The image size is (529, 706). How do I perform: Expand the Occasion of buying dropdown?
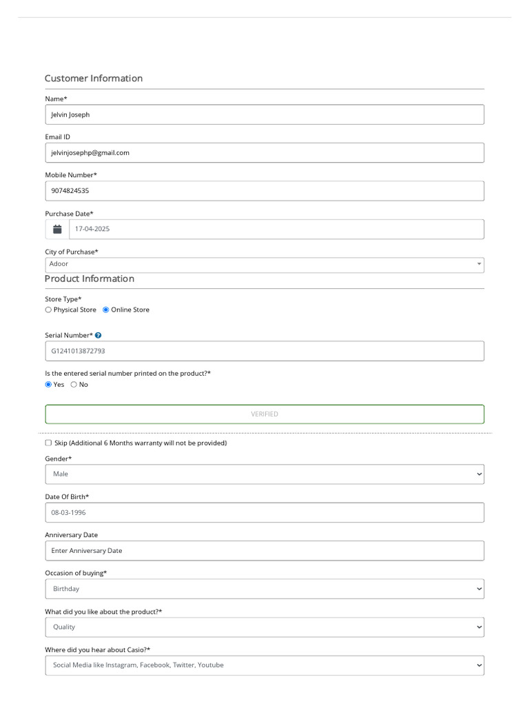point(264,589)
